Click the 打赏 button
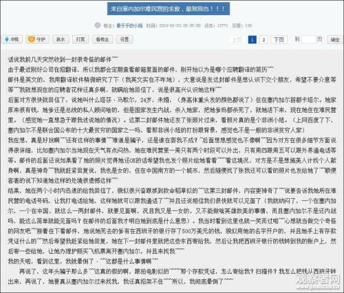The image size is (344, 293). coord(80,39)
